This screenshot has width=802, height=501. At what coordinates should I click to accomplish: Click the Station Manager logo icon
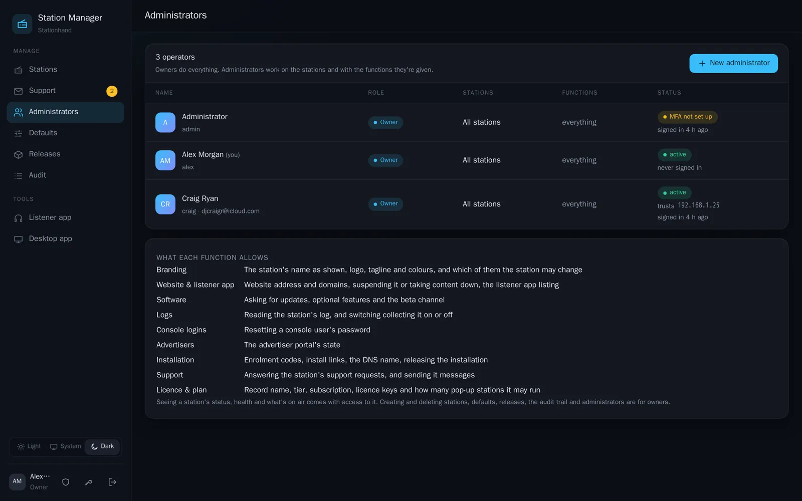coord(22,24)
